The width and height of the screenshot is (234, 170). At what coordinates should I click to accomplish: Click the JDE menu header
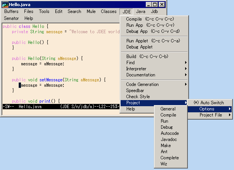[x=126, y=12]
